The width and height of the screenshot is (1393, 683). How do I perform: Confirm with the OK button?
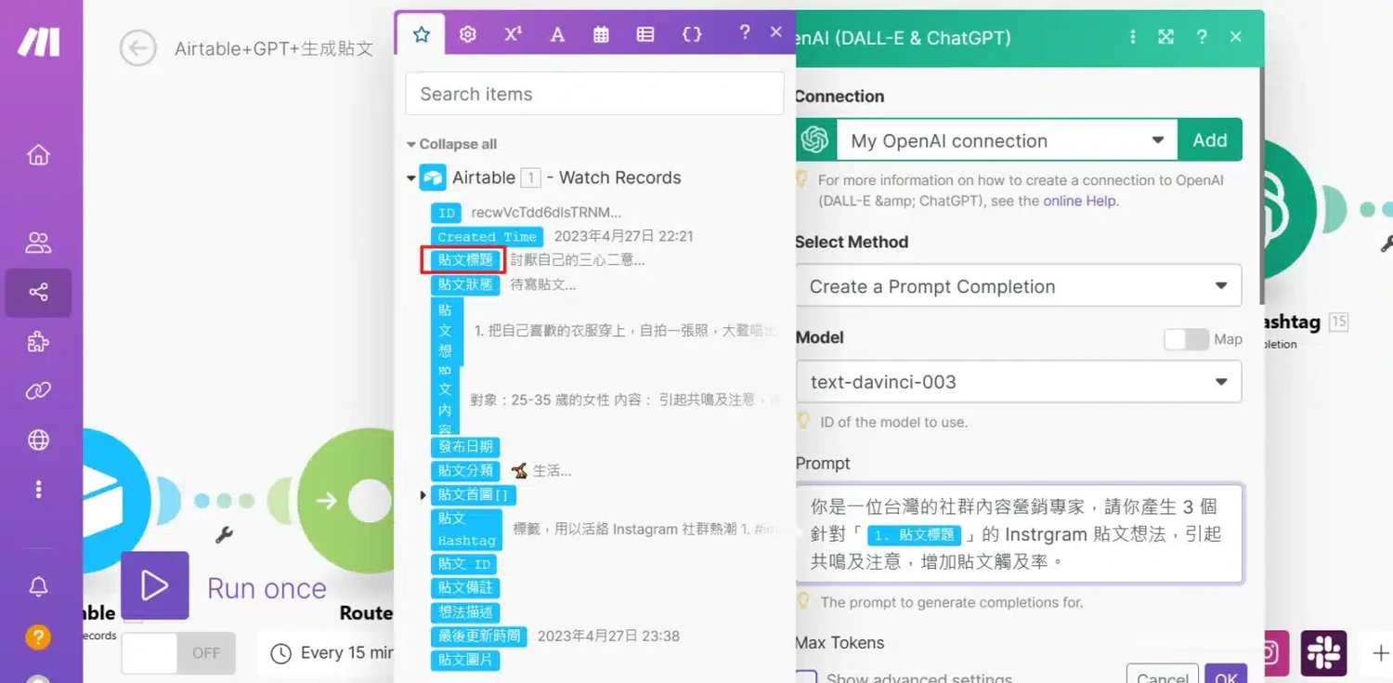(x=1226, y=675)
